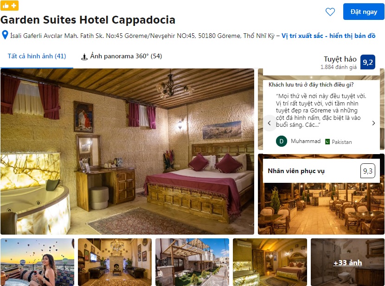Screen dimensions: 385x286
Task: Open the 1.884 đánh giá reviews link
Action: coord(338,67)
